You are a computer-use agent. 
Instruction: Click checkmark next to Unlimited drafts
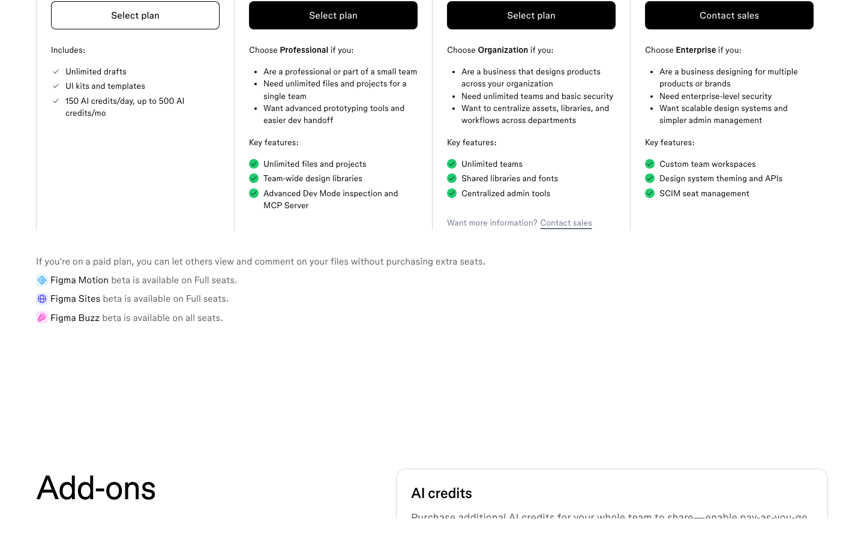(x=56, y=71)
